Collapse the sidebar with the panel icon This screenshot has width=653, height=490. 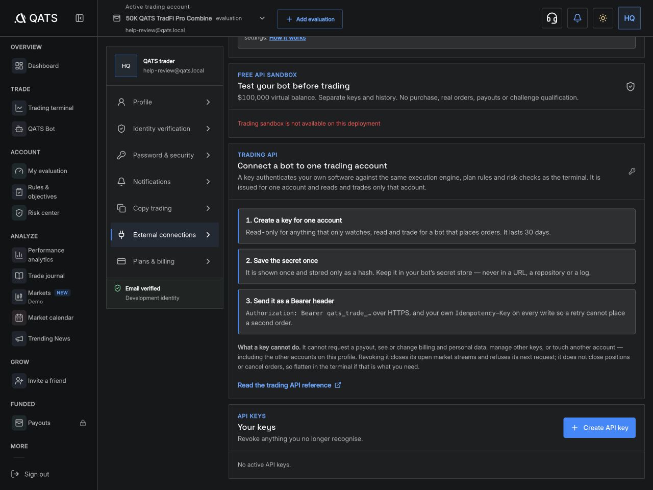(80, 18)
